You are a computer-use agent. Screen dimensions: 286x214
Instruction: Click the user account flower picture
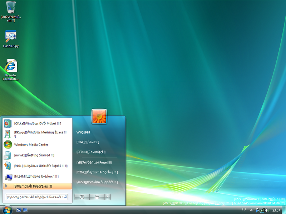point(99,117)
